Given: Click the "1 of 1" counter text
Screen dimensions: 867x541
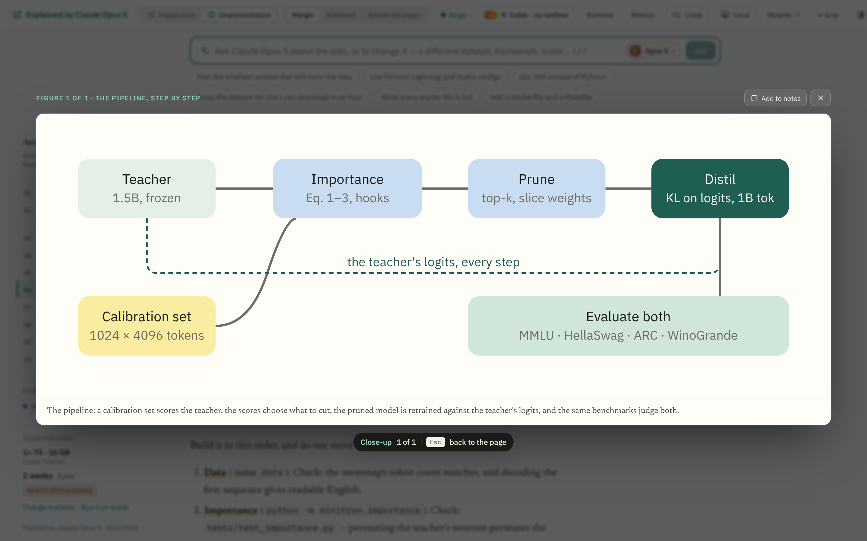Looking at the screenshot, I should click(406, 442).
